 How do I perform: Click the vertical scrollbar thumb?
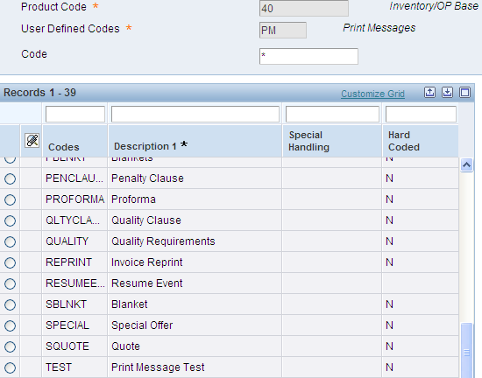[x=466, y=350]
